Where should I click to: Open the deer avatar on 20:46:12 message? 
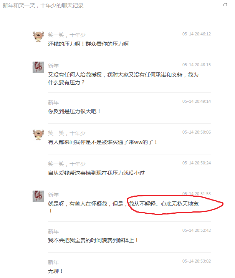click(38, 37)
